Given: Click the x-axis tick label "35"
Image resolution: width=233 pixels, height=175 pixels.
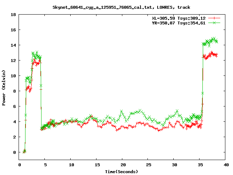Looking at the screenshot, I should 201,165.
